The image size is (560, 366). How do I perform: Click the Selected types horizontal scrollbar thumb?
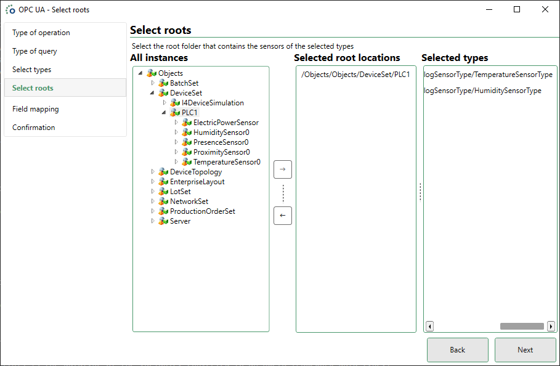tap(522, 327)
